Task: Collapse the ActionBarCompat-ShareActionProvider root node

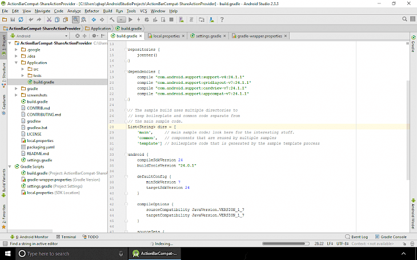Action: click(10, 43)
